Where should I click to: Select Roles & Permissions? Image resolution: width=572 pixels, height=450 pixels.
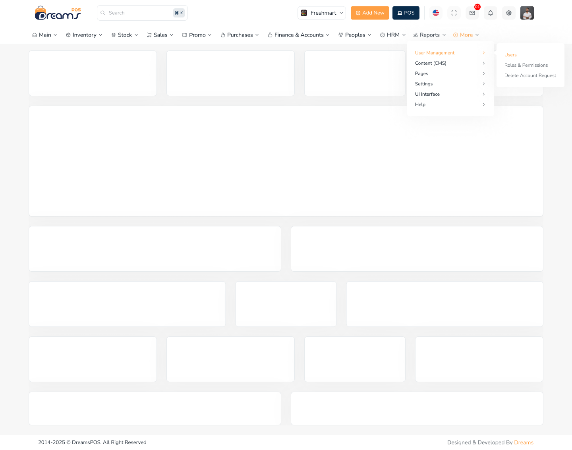tap(526, 65)
